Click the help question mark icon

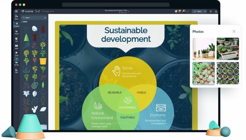tap(16, 59)
